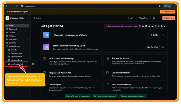This screenshot has height=104, width=181.
Task: Expand the Templates submenu chevron
Action: tap(27, 39)
